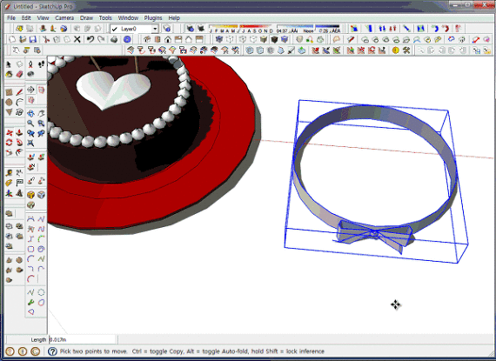
Task: Pick the Eraser tool
Action: pos(19,74)
